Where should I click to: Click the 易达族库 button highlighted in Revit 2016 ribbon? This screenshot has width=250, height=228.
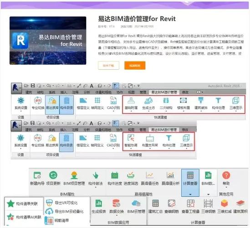coord(52,104)
